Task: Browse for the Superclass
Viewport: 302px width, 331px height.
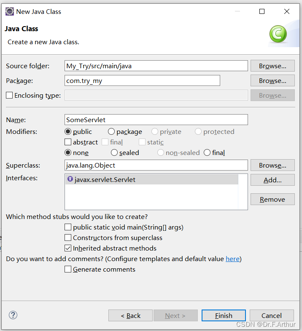Action: pyautogui.click(x=272, y=165)
